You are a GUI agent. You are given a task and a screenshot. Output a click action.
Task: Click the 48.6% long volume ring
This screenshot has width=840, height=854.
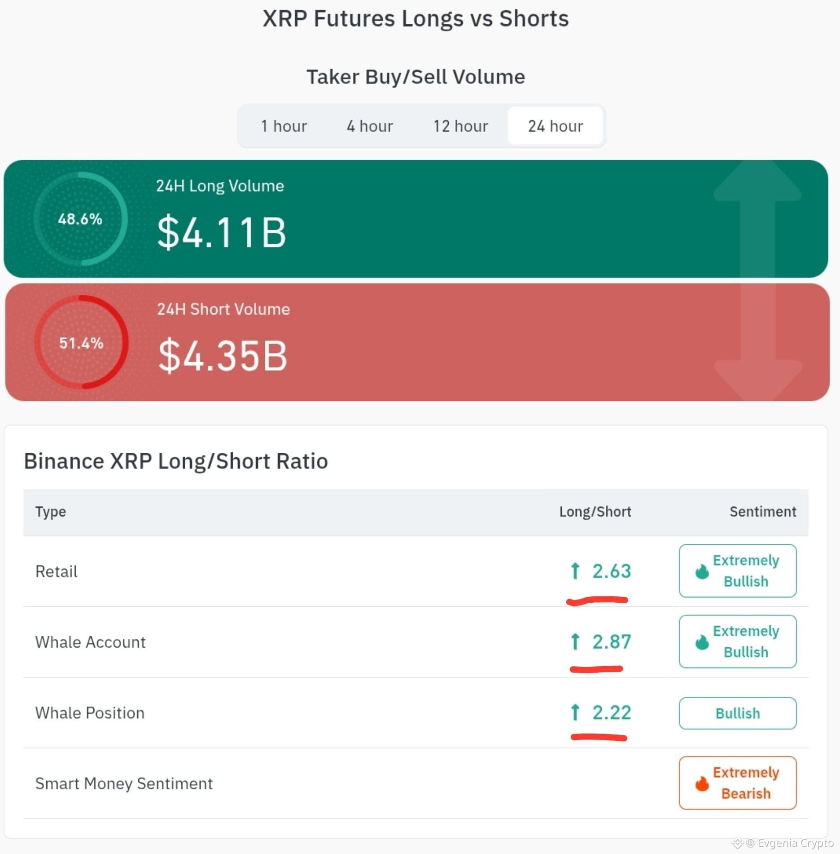[81, 219]
